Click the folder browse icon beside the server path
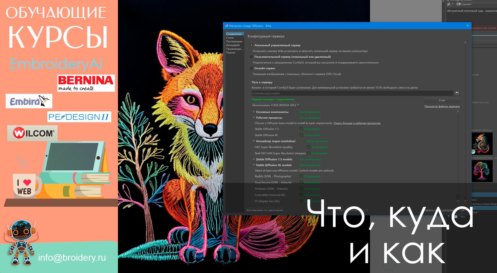 pyautogui.click(x=457, y=93)
